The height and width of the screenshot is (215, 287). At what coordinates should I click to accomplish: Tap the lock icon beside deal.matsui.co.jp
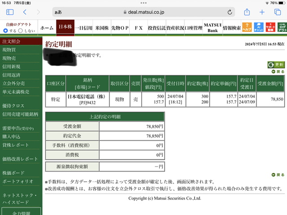point(125,12)
